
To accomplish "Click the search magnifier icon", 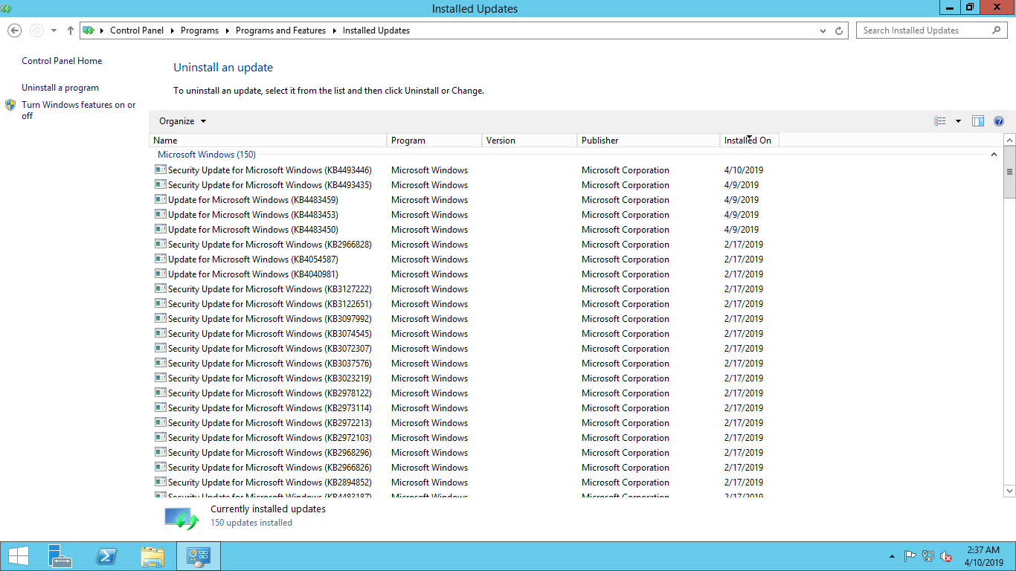I will point(997,30).
